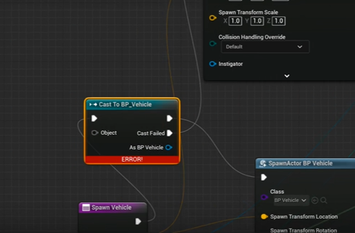Image resolution: width=355 pixels, height=233 pixels.
Task: Edit the Spawn Transform Scale X value
Action: (235, 21)
